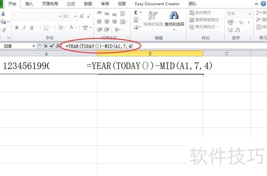This screenshot has width=267, height=176.
Task: Click the AutoSum sigma icon
Action: click(136, 13)
